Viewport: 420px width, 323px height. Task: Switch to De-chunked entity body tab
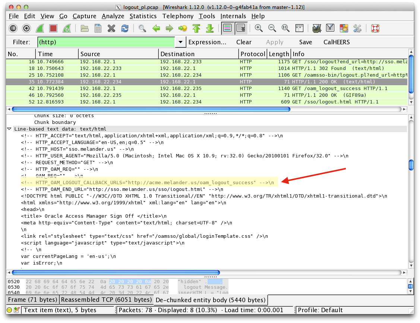[211, 300]
